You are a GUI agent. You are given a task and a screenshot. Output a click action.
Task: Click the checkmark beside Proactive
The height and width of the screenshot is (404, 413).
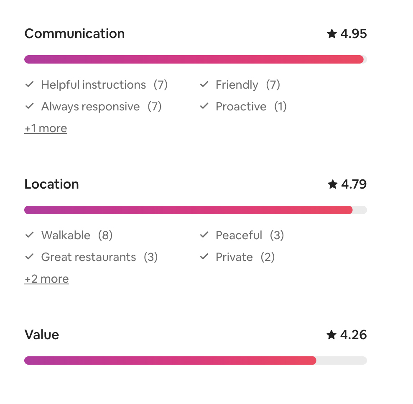point(204,106)
